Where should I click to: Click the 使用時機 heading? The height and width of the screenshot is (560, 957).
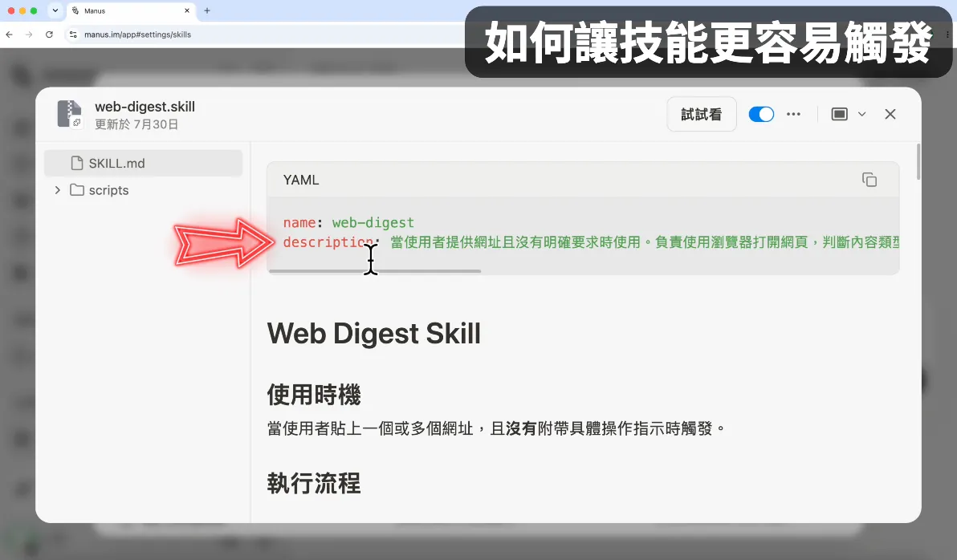tap(314, 395)
